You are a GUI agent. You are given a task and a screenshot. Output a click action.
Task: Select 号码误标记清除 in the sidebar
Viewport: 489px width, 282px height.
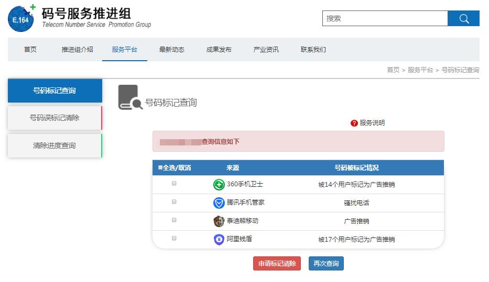point(55,118)
